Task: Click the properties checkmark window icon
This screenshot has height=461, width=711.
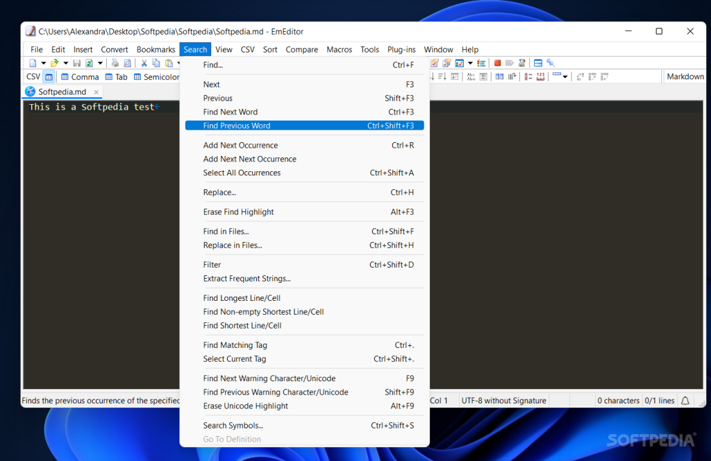Action: [460, 63]
